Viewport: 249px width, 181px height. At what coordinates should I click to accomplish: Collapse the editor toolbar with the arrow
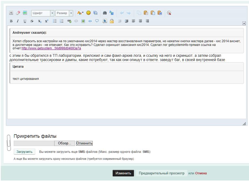[x=244, y=23]
